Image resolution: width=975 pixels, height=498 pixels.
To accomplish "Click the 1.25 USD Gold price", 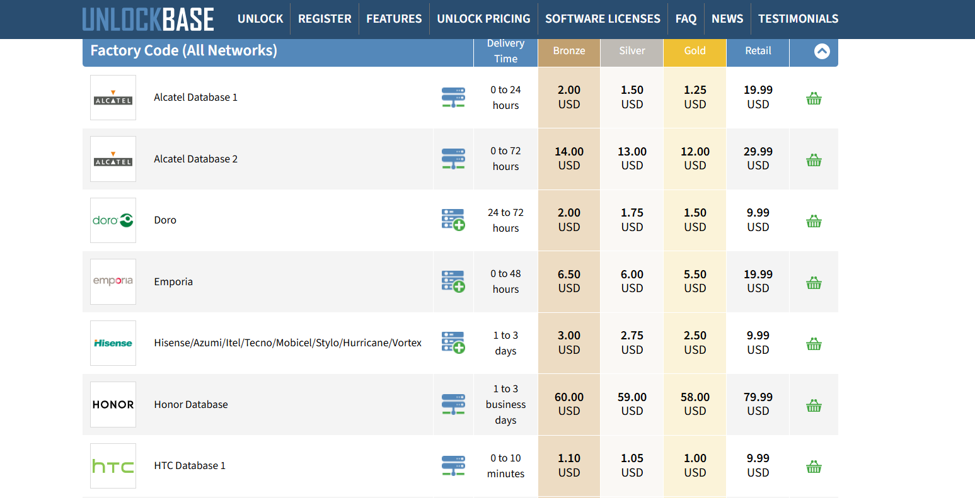I will (x=695, y=97).
